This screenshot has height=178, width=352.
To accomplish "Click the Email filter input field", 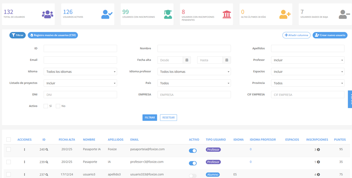I will click(x=80, y=60).
